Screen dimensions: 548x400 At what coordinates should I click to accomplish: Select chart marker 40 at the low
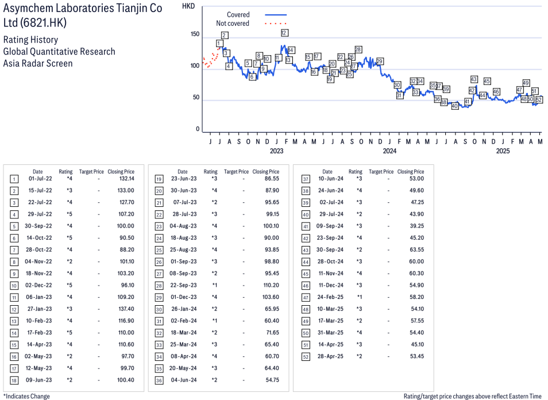point(455,106)
